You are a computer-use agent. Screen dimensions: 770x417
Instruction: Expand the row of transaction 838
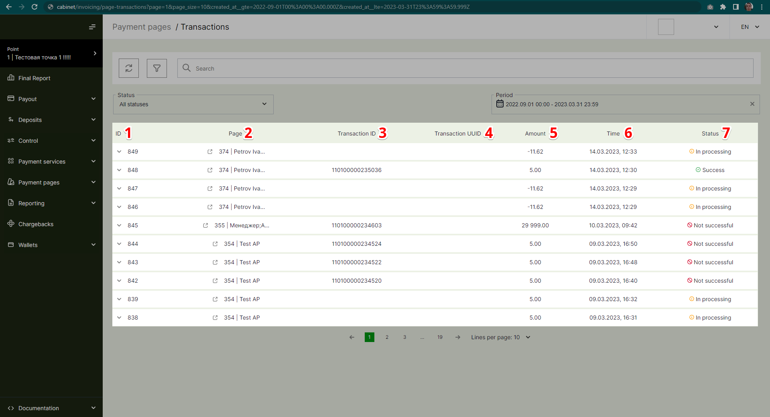point(119,318)
